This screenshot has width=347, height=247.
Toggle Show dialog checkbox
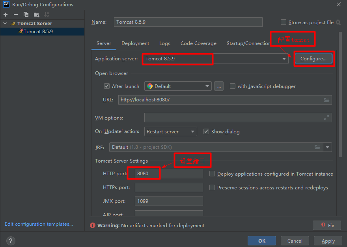[x=206, y=131]
